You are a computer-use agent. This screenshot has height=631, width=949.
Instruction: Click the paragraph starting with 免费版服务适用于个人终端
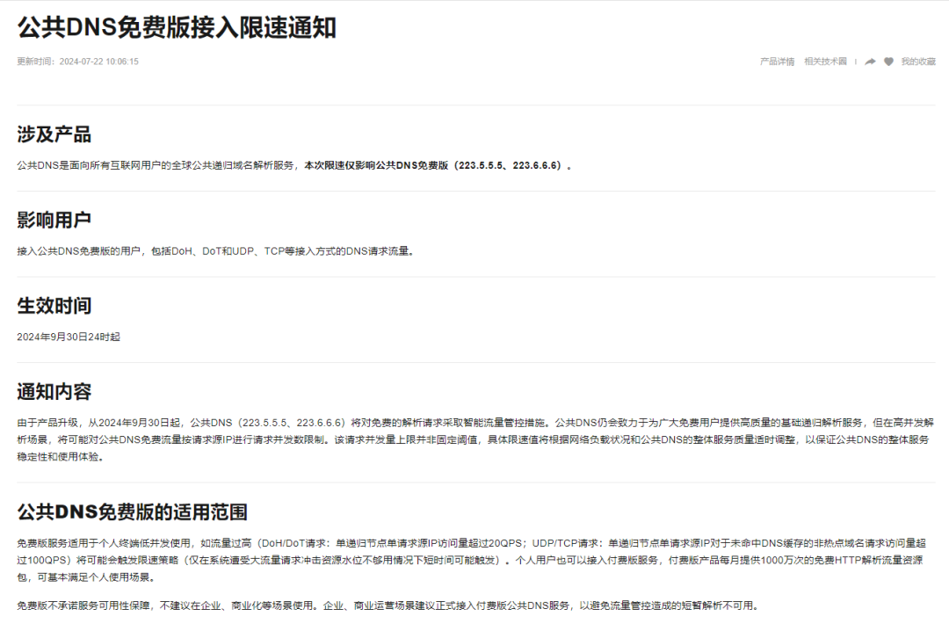tap(474, 560)
